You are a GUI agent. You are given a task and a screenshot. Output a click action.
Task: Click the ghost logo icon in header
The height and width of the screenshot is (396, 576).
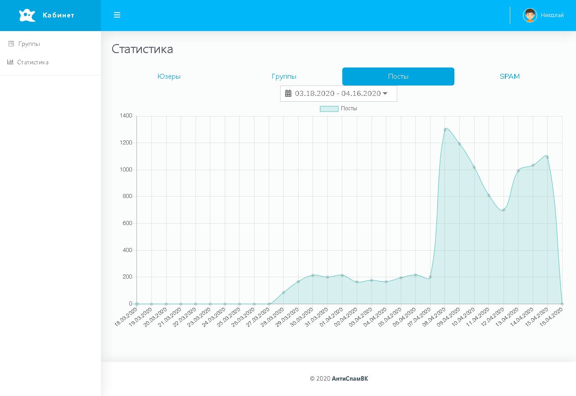(x=27, y=15)
